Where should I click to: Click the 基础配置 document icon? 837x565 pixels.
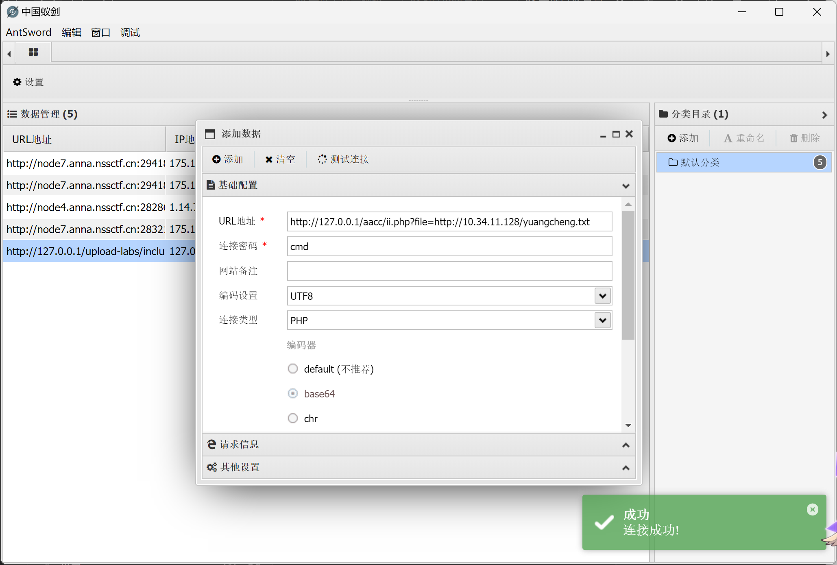(x=211, y=185)
